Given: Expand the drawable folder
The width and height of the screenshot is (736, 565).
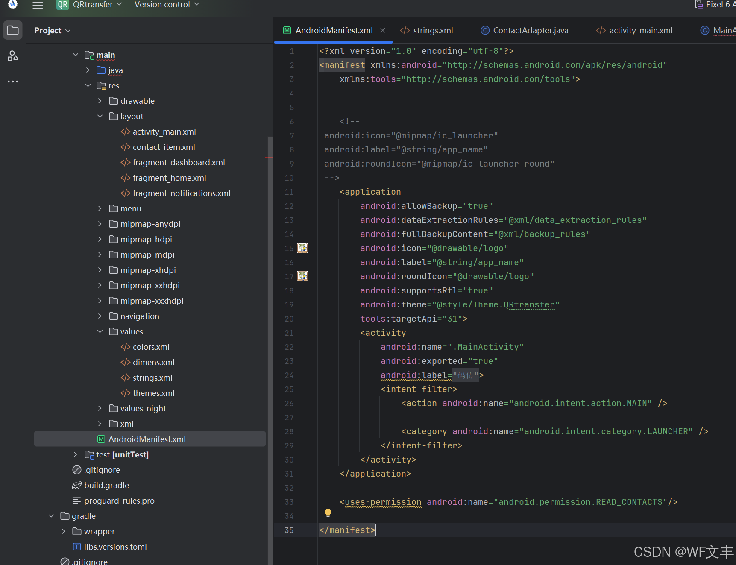Looking at the screenshot, I should click(x=100, y=101).
